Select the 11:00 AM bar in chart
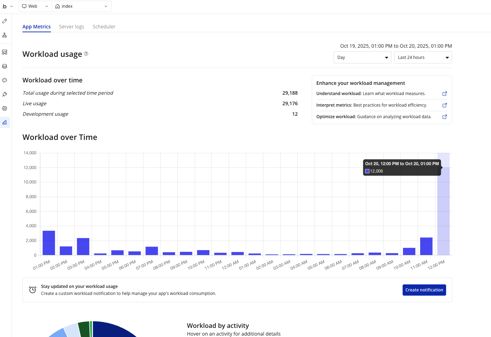Viewport: 491px width, 337px height. click(x=426, y=246)
